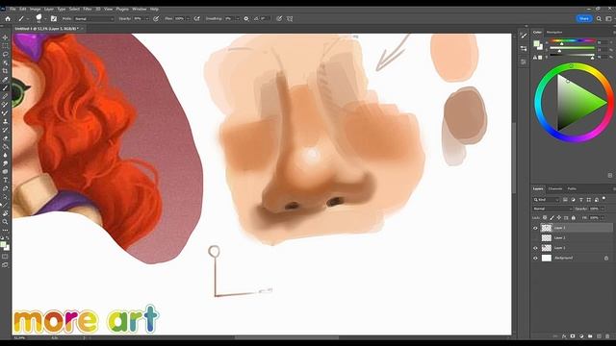Toggle lock transparent pixels

click(545, 218)
